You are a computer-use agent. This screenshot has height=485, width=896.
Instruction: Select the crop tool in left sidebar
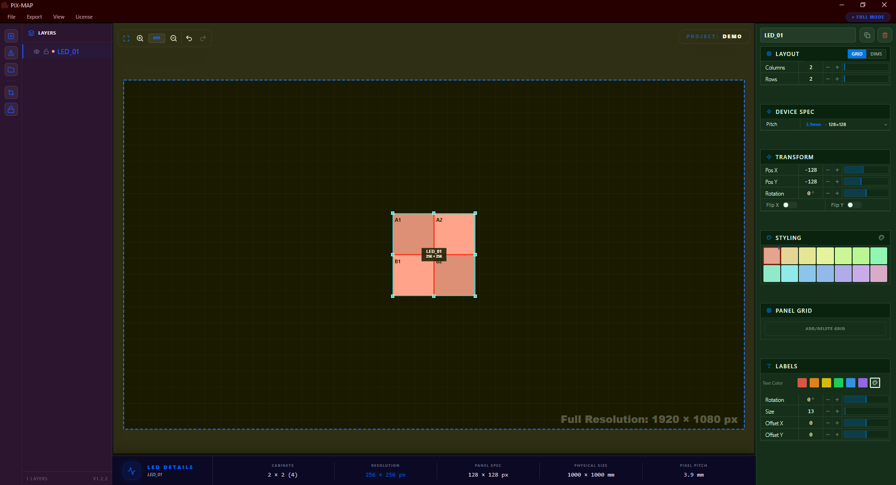click(x=11, y=92)
